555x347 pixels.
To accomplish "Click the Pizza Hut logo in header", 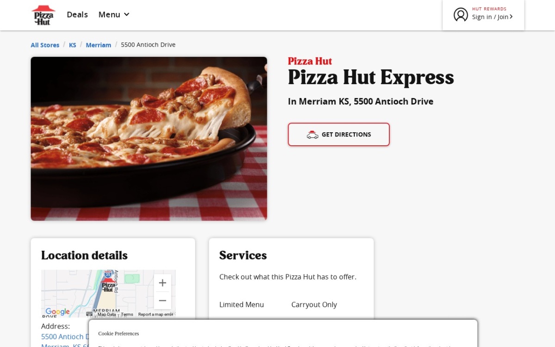I will [43, 15].
